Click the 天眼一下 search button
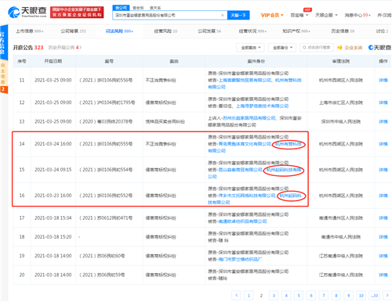The width and height of the screenshot is (392, 302). [x=238, y=15]
